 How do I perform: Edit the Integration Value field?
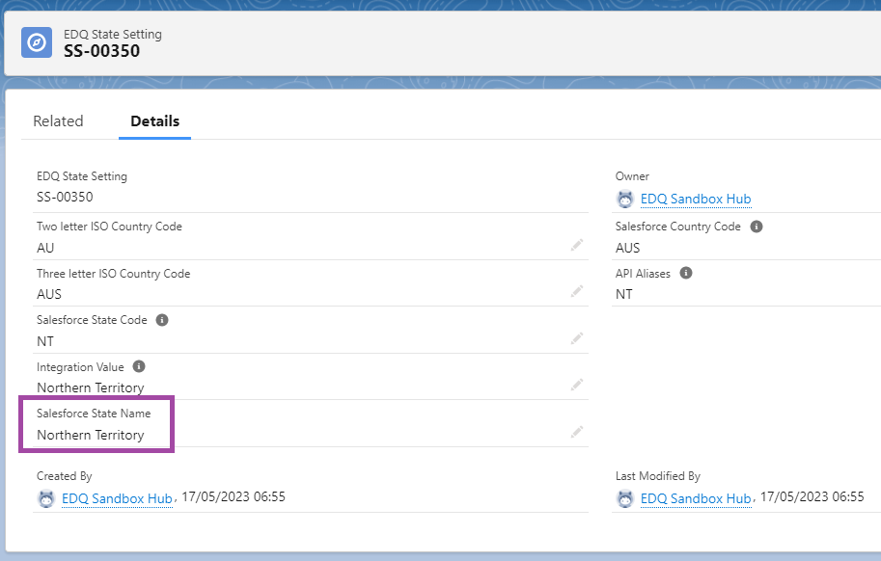click(x=577, y=385)
